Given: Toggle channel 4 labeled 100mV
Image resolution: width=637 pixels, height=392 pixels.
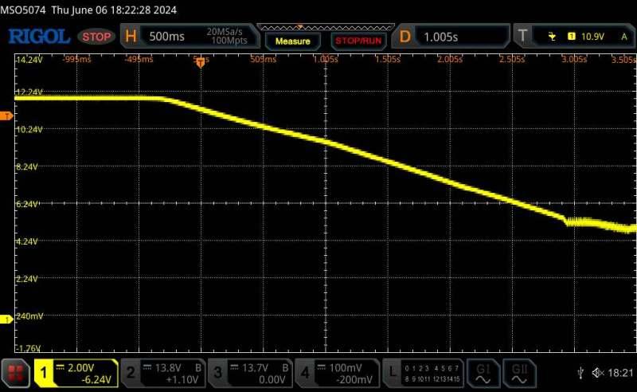Looking at the screenshot, I should pos(338,372).
